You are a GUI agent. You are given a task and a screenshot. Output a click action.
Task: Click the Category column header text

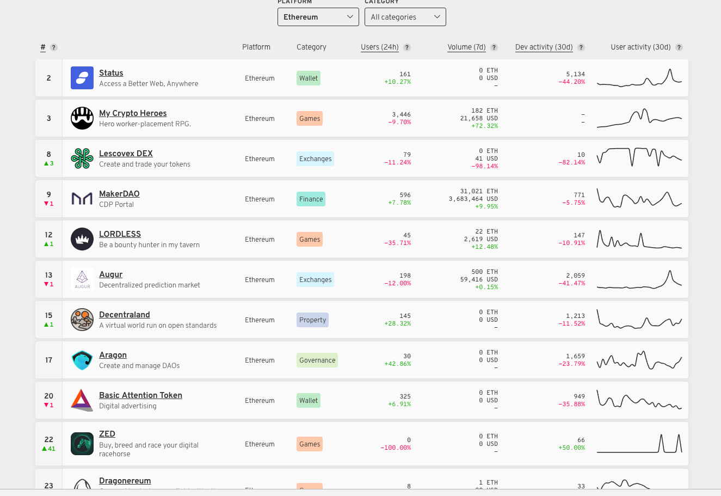pyautogui.click(x=311, y=47)
